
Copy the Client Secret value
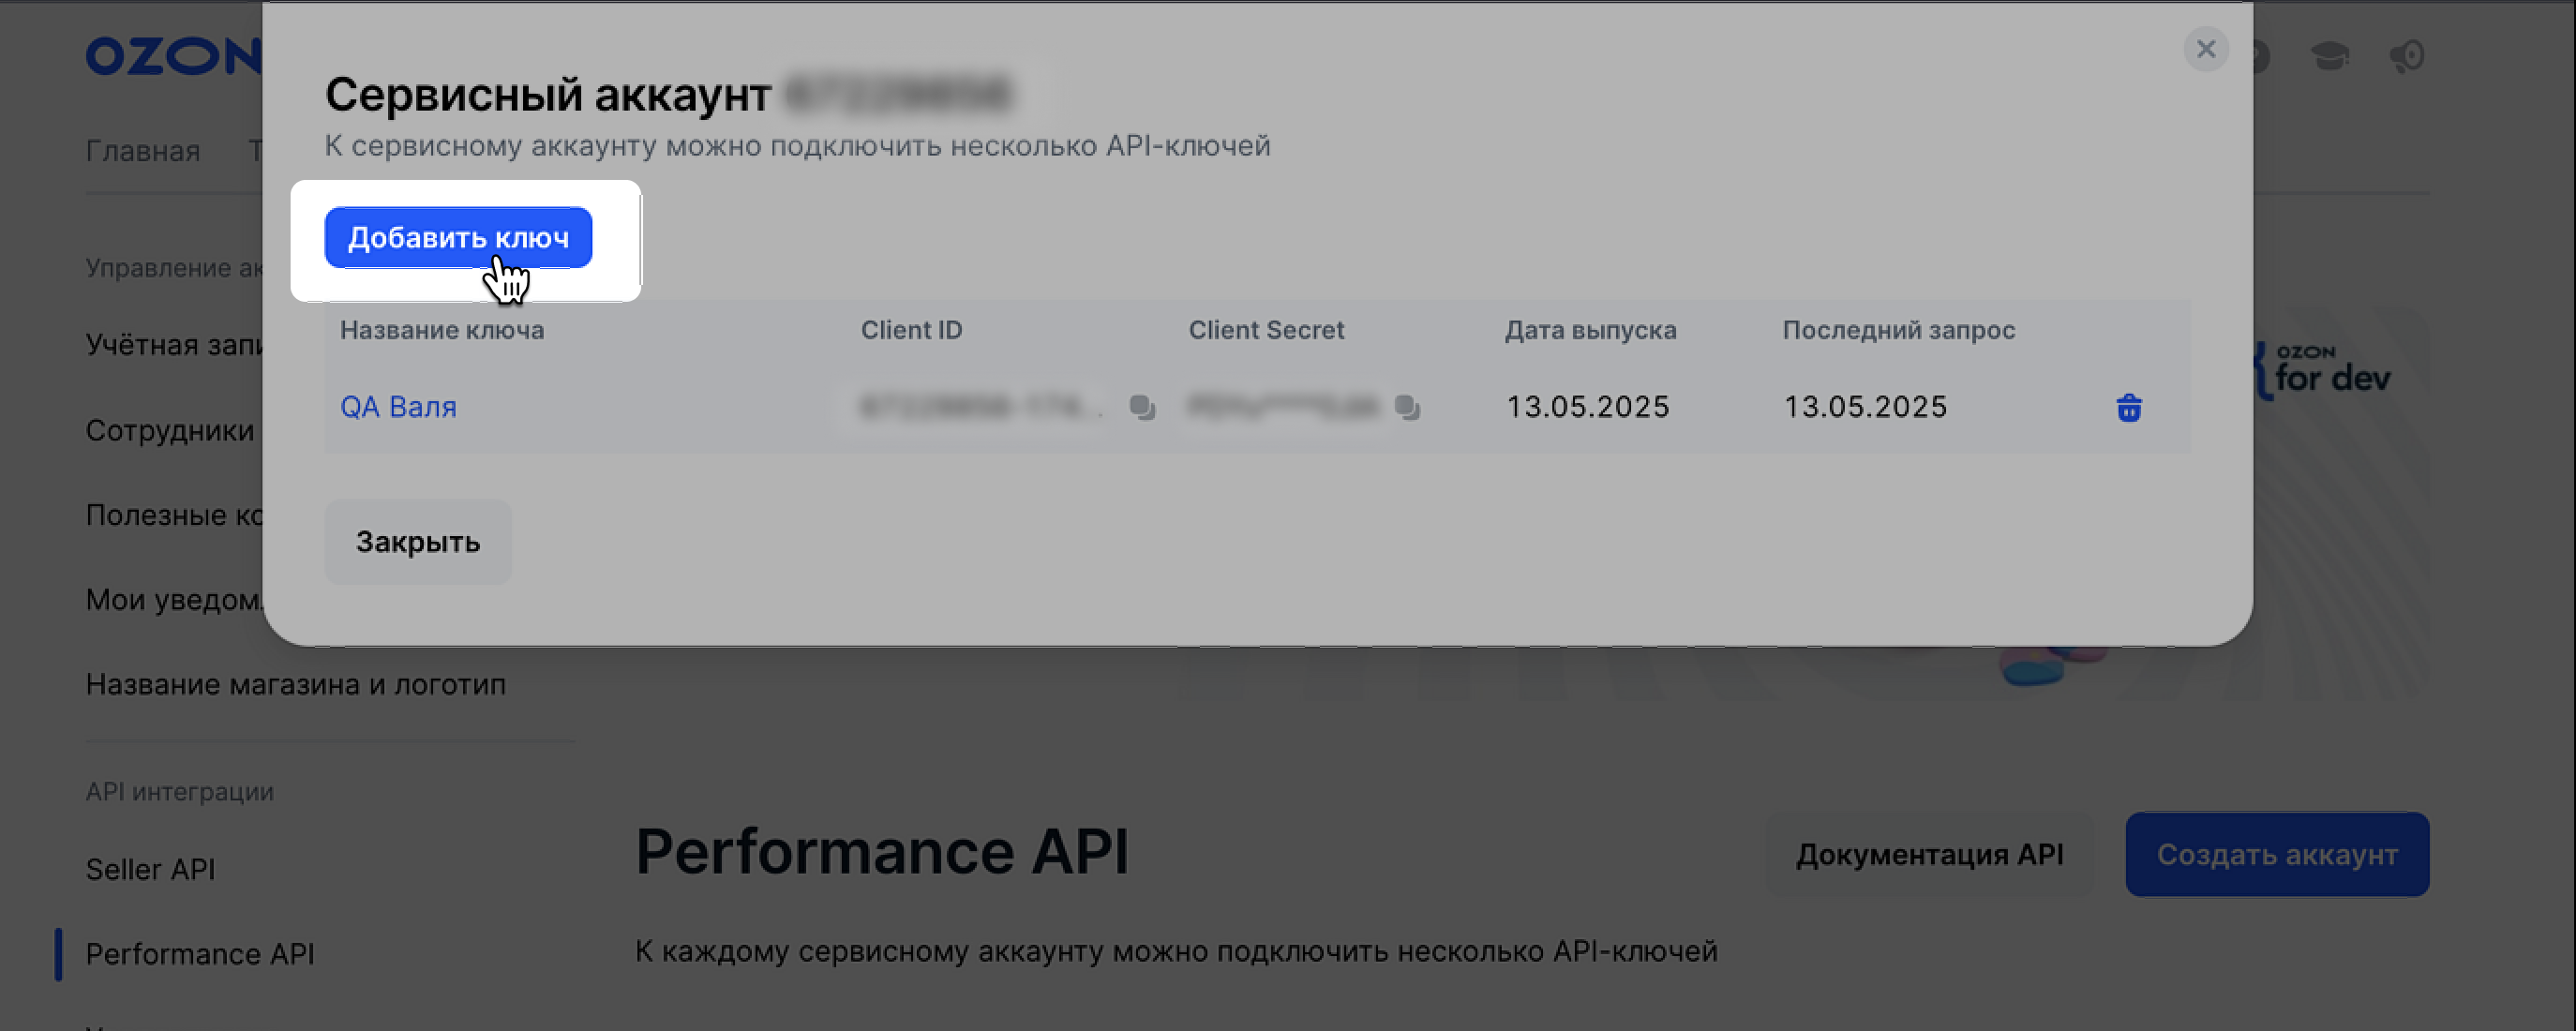(x=1407, y=407)
